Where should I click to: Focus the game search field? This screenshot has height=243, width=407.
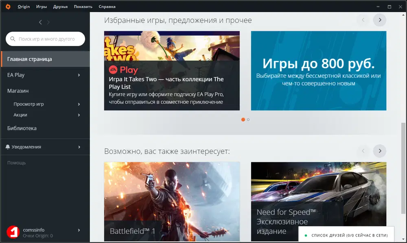46,39
